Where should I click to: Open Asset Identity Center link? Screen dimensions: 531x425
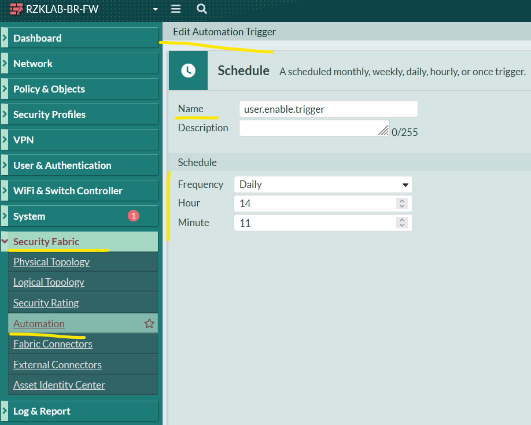pyautogui.click(x=59, y=385)
